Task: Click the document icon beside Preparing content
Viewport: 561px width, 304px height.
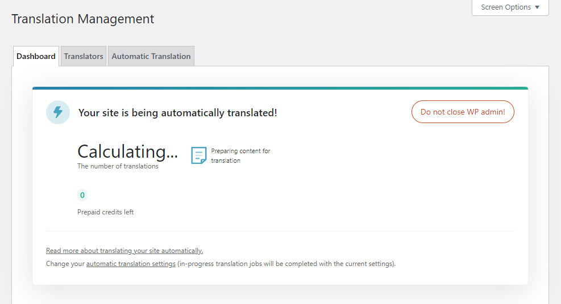Action: [198, 155]
